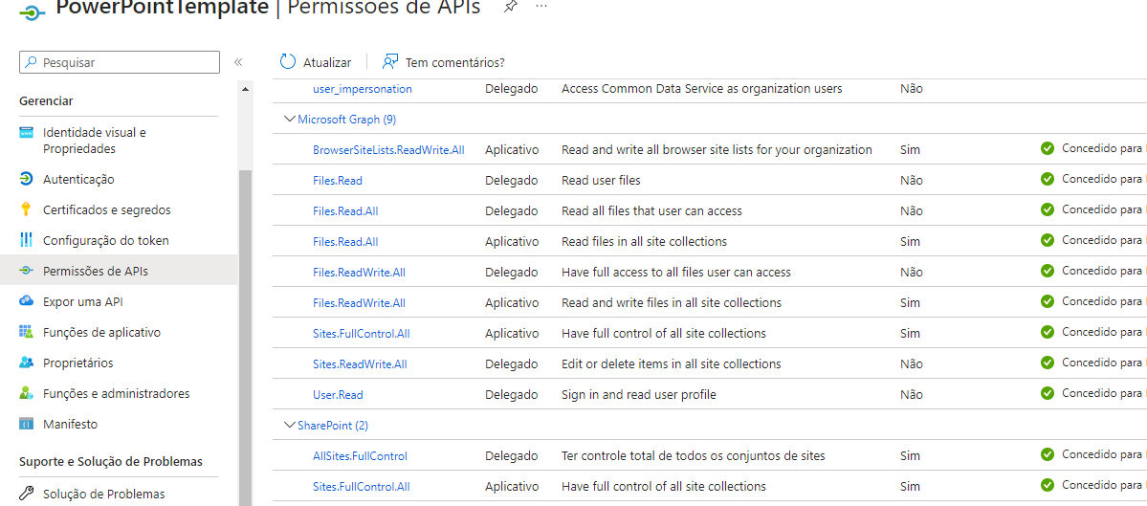
Task: Click 'Sign in and read user profile' text
Action: click(639, 395)
